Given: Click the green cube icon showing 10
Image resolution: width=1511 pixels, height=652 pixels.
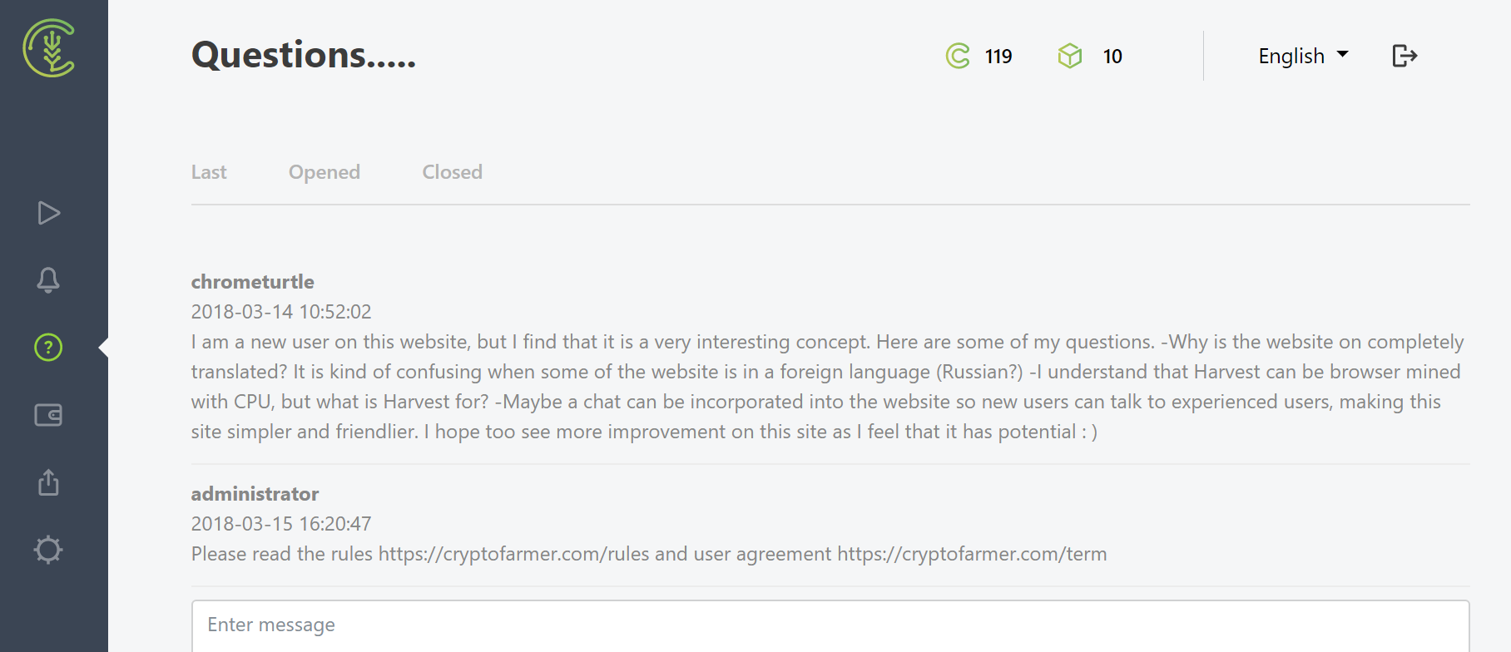Looking at the screenshot, I should pyautogui.click(x=1070, y=56).
